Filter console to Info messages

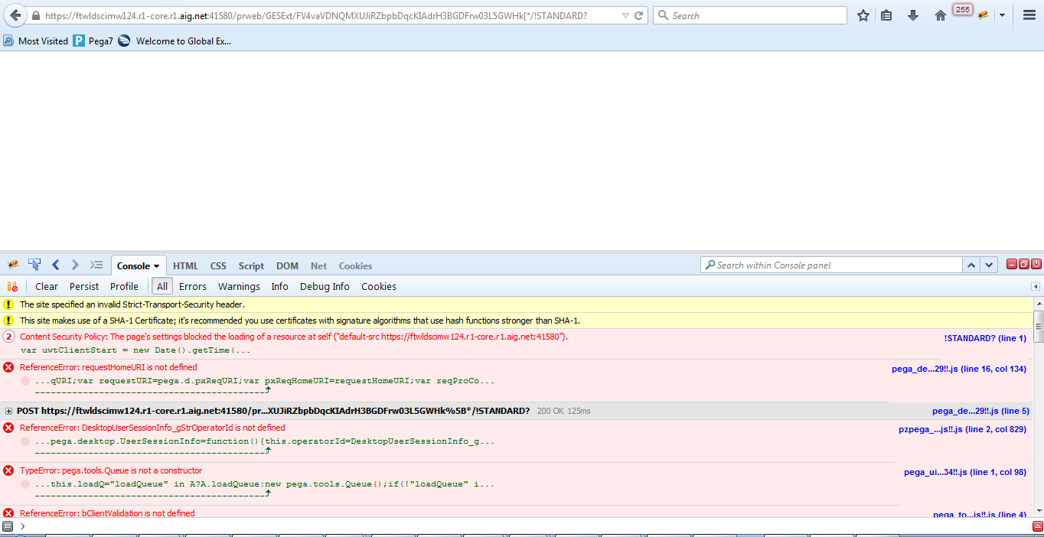279,286
